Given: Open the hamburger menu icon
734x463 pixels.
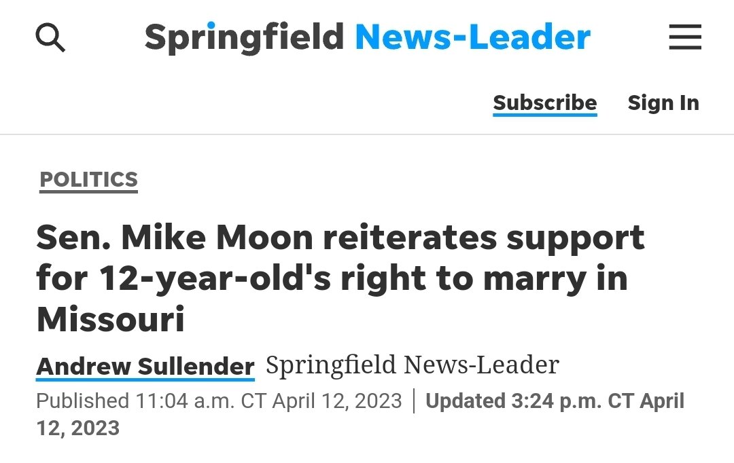Looking at the screenshot, I should pyautogui.click(x=685, y=37).
